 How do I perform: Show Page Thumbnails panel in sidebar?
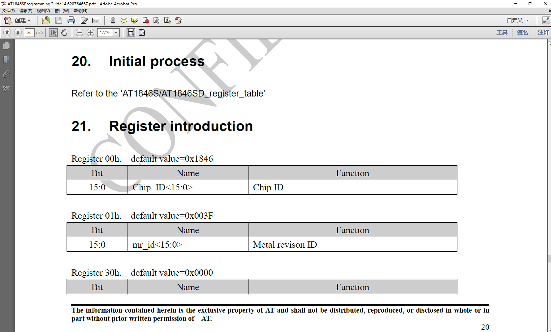(x=7, y=45)
